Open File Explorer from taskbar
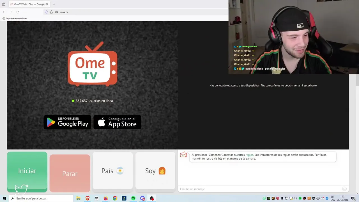Image resolution: width=359 pixels, height=202 pixels. 78,198
